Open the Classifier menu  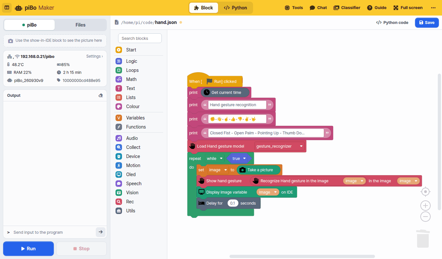click(347, 8)
